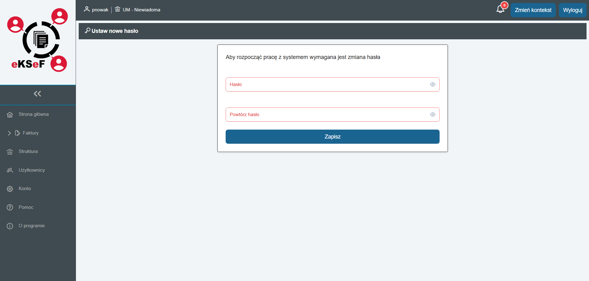
Task: Expand the Faktury submenu arrow
Action: 9,133
